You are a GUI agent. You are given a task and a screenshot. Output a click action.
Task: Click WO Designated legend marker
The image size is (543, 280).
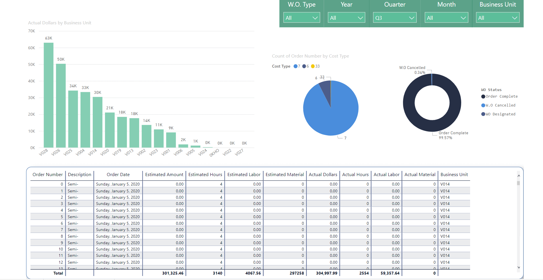[x=483, y=114]
